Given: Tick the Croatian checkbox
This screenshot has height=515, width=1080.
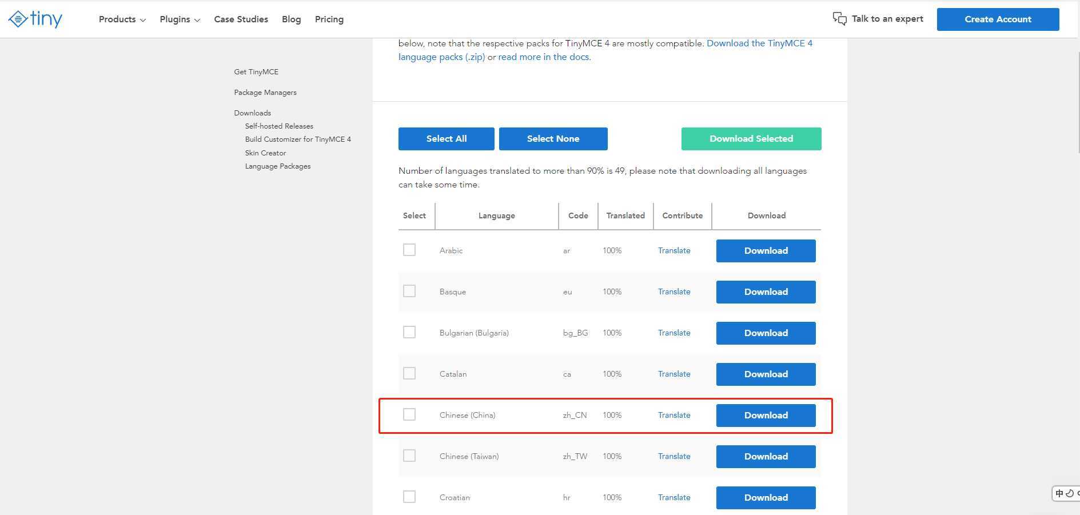Looking at the screenshot, I should [409, 497].
